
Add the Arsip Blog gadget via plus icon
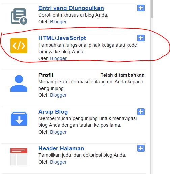pyautogui.click(x=141, y=112)
